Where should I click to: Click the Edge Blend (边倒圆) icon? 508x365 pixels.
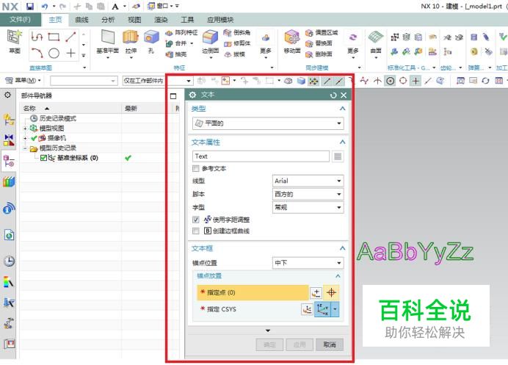coord(210,37)
